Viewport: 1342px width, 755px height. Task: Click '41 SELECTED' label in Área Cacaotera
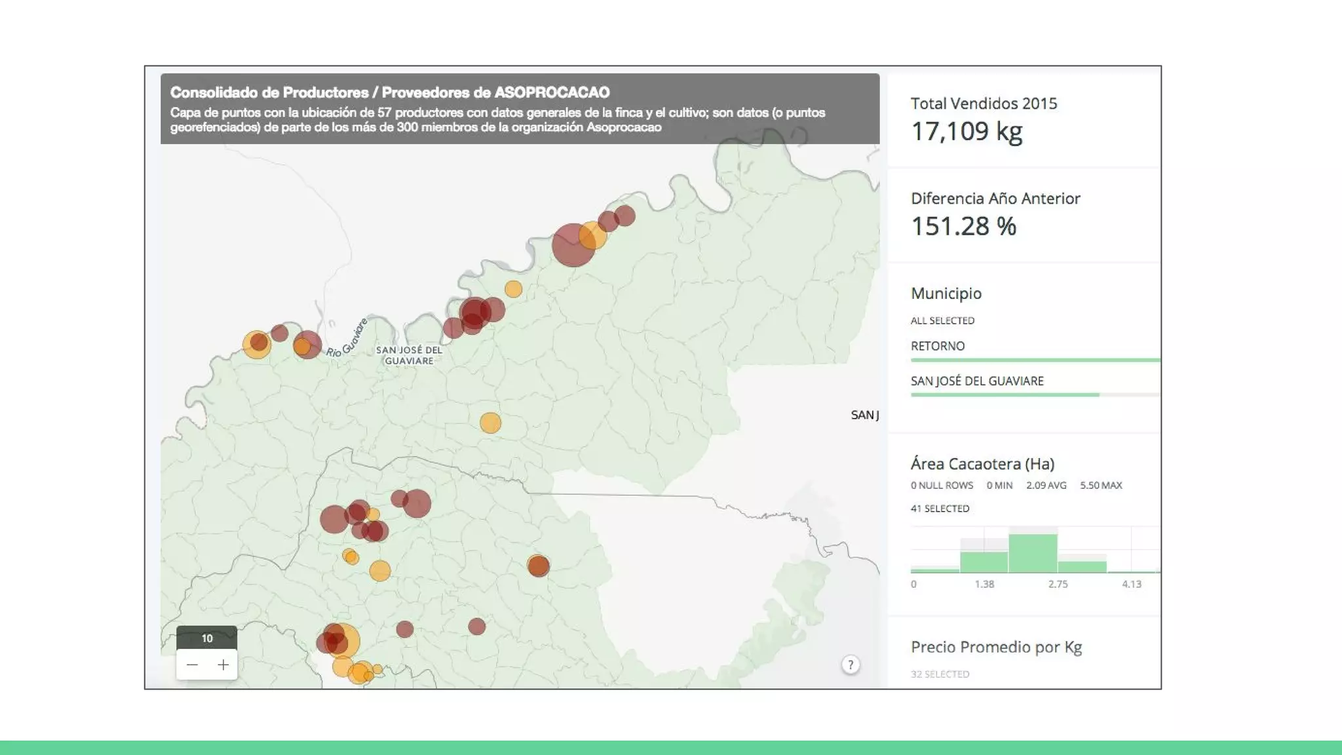(940, 509)
